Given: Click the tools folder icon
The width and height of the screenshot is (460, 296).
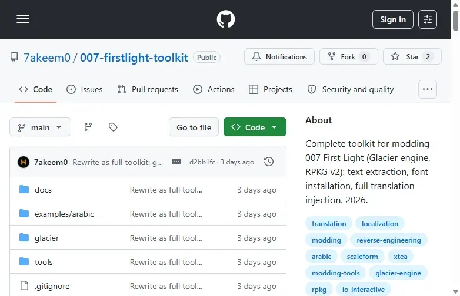Looking at the screenshot, I should point(24,261).
